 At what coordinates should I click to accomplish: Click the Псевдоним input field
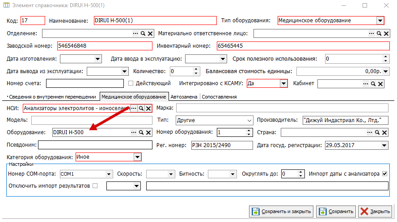pos(95,145)
